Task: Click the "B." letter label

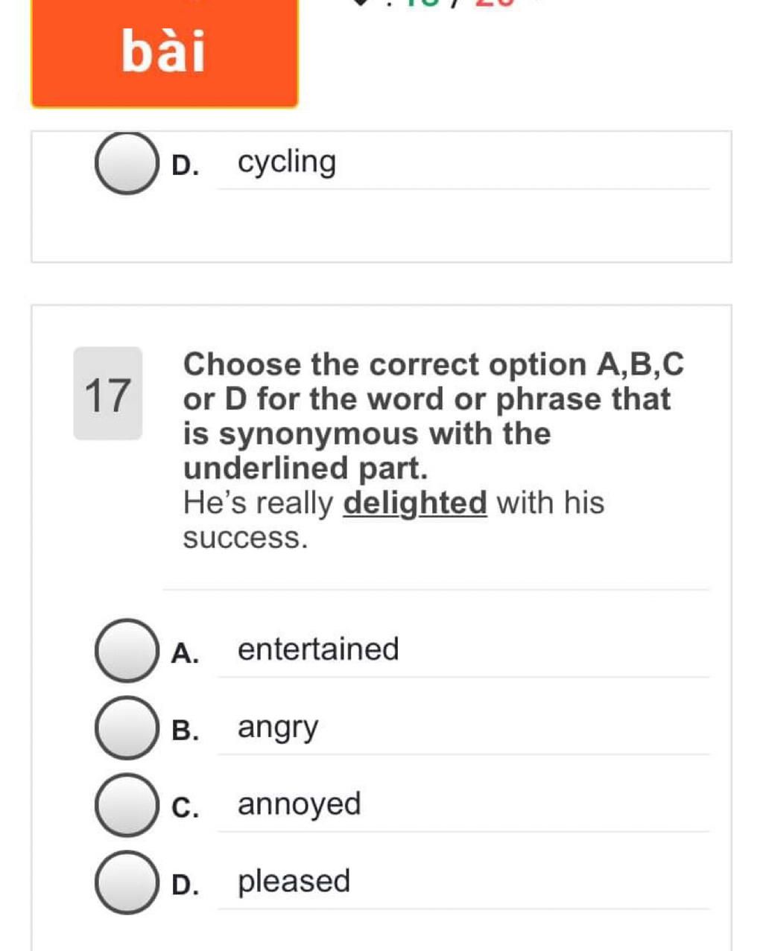Action: point(185,731)
